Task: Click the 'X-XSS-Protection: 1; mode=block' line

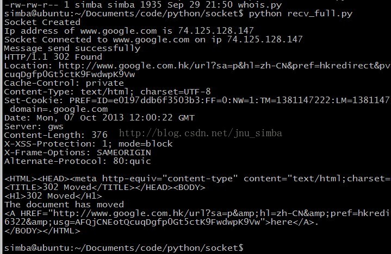Action: [x=88, y=144]
